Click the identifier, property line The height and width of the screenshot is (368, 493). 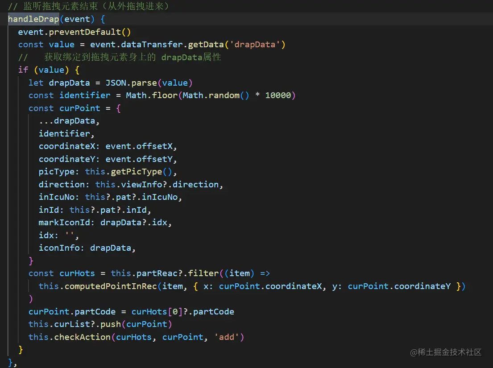click(x=66, y=134)
